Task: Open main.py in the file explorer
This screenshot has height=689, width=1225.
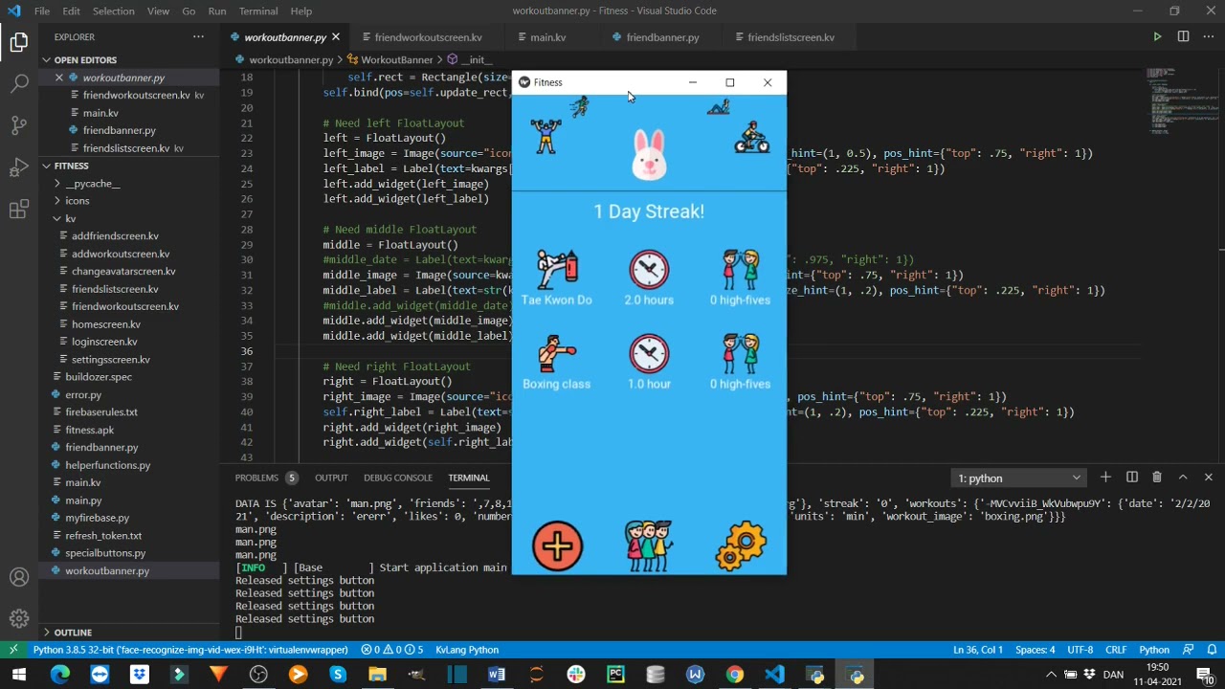Action: point(83,500)
